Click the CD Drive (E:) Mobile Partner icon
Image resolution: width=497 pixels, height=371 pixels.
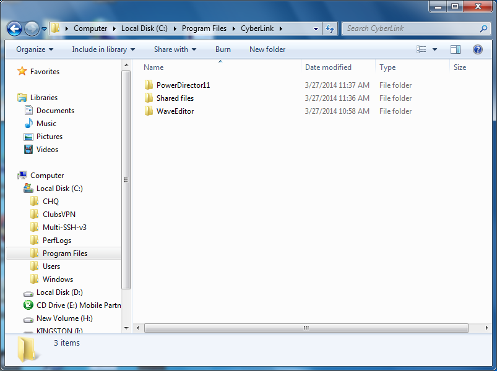point(28,305)
